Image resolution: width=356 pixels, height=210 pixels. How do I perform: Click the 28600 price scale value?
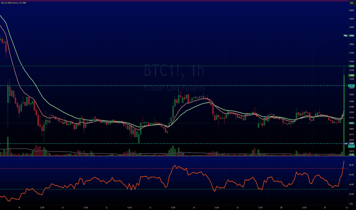coord(351,10)
